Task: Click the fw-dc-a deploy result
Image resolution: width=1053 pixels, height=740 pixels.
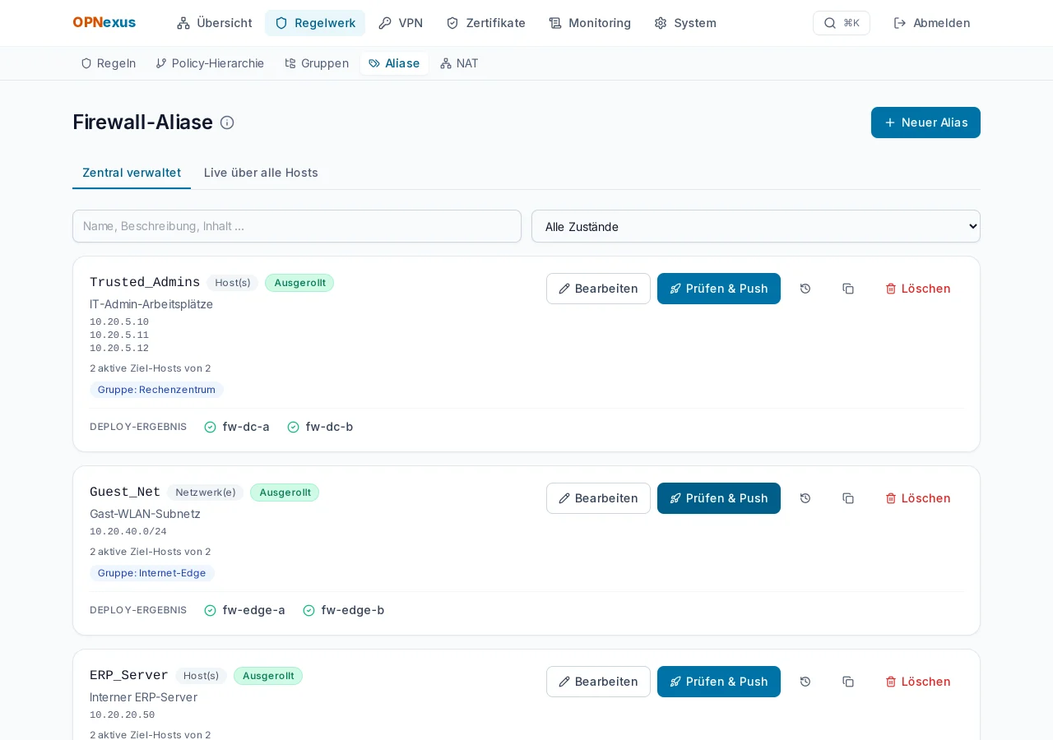Action: 237,427
